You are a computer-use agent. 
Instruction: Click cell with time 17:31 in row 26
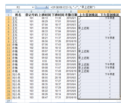tap(58, 98)
